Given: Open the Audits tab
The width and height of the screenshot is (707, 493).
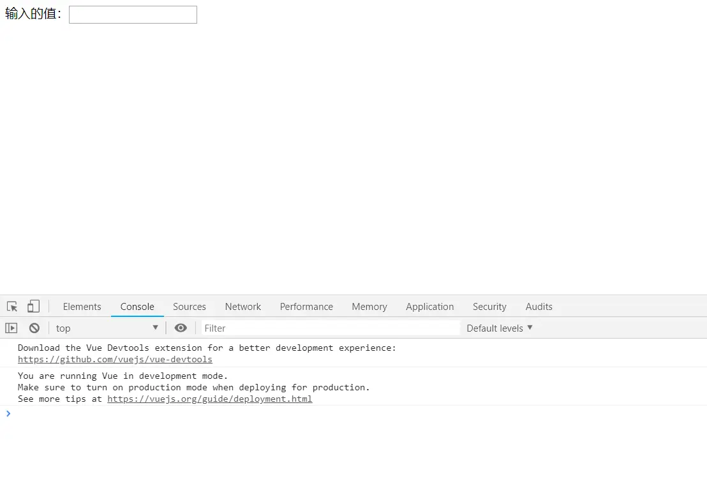Looking at the screenshot, I should tap(539, 306).
